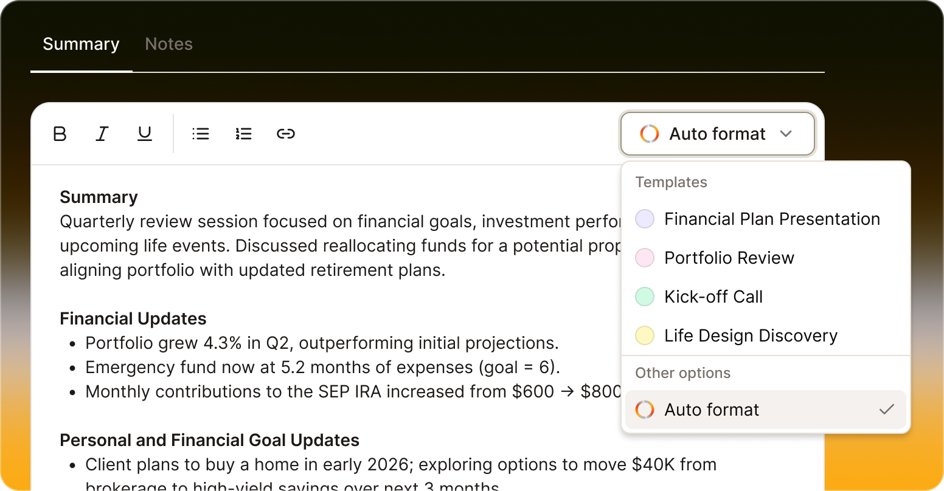Switch to the Notes tab
The width and height of the screenshot is (944, 491).
pyautogui.click(x=169, y=44)
